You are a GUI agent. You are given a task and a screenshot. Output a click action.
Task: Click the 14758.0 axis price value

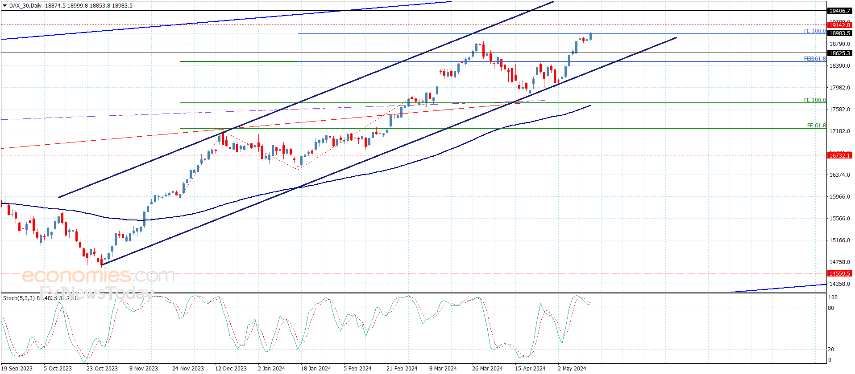[x=839, y=262]
